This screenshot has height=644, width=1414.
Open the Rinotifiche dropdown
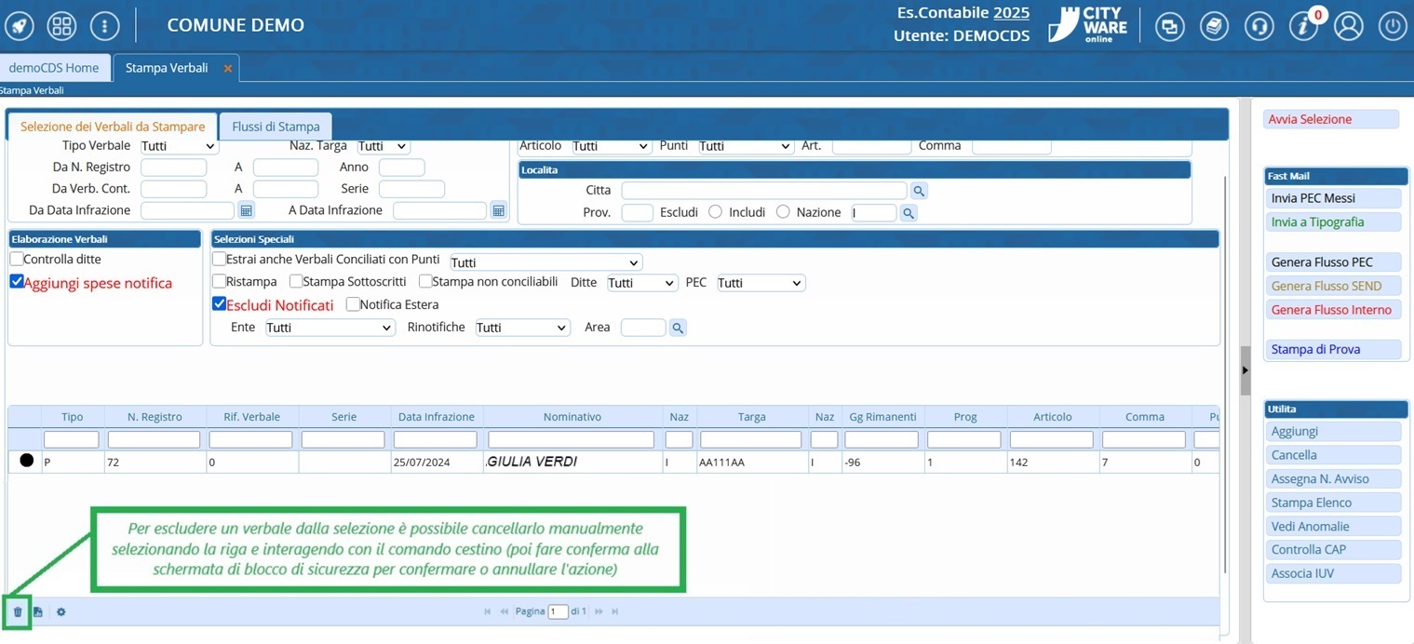click(521, 328)
